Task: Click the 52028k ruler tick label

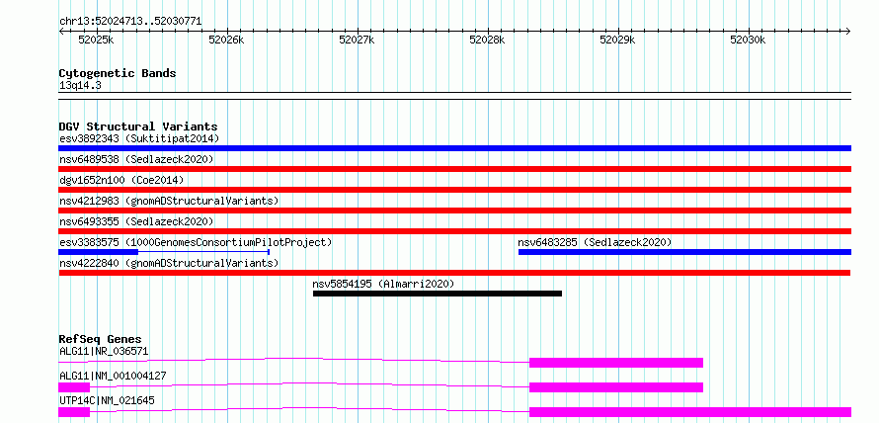Action: 487,40
